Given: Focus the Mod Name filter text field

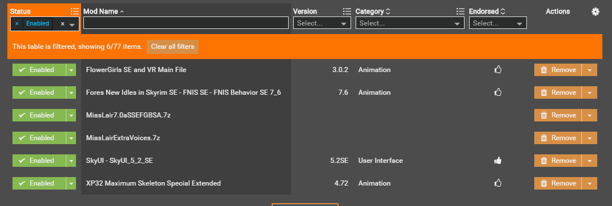Looking at the screenshot, I should click(x=186, y=23).
